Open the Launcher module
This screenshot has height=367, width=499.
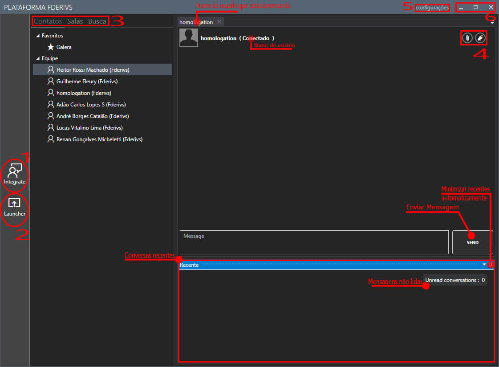(x=15, y=207)
